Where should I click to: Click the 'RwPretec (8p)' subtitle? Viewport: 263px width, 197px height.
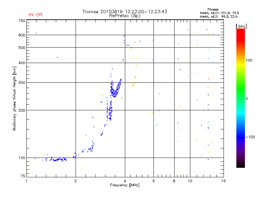pyautogui.click(x=125, y=16)
